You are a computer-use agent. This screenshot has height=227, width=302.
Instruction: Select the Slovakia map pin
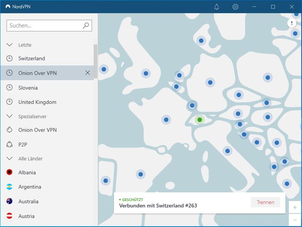tap(267, 103)
